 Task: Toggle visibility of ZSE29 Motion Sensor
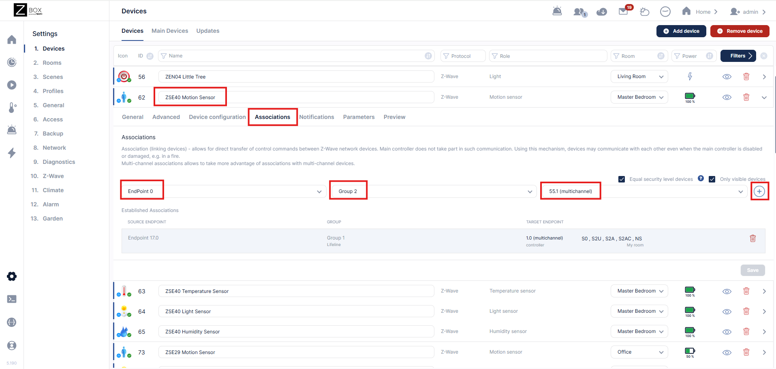pyautogui.click(x=727, y=352)
